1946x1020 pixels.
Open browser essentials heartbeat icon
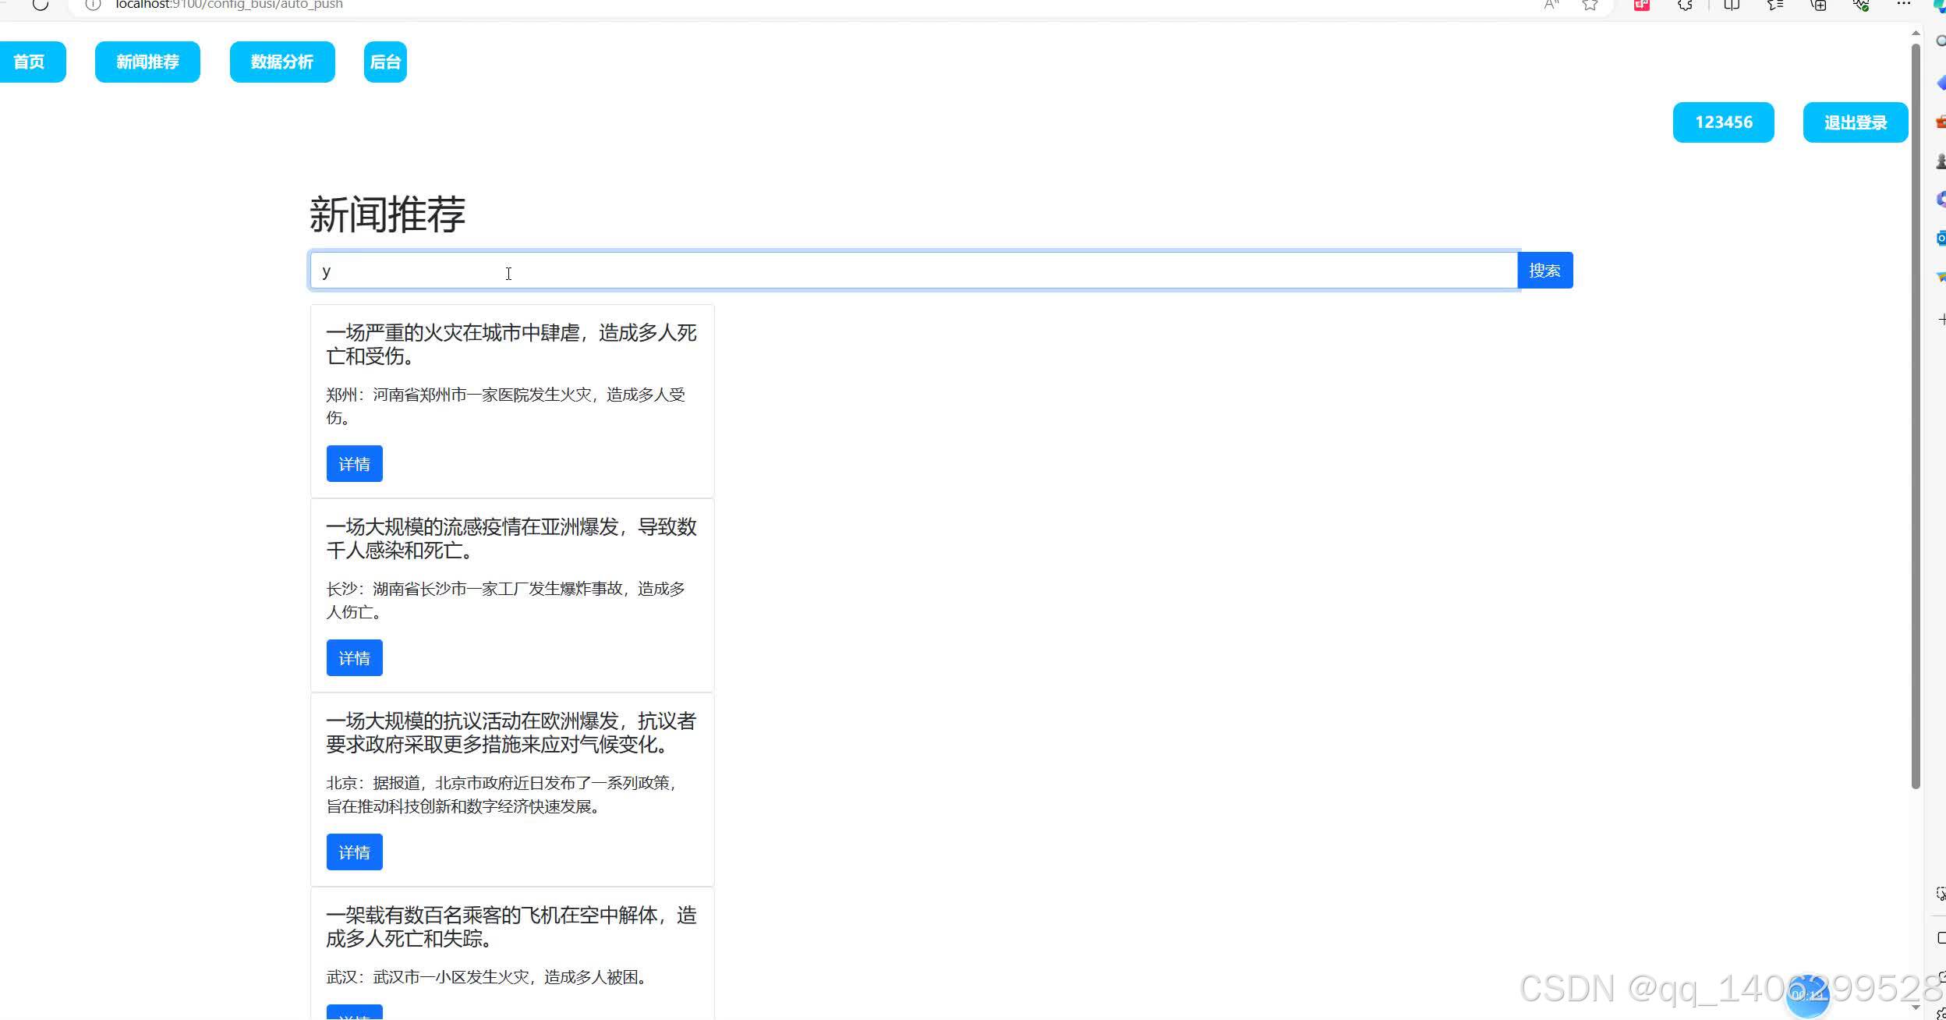1861,5
